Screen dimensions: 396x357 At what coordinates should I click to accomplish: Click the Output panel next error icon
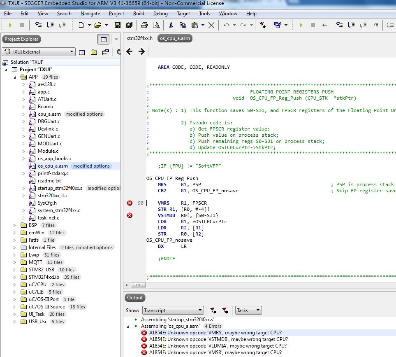[x=225, y=310]
